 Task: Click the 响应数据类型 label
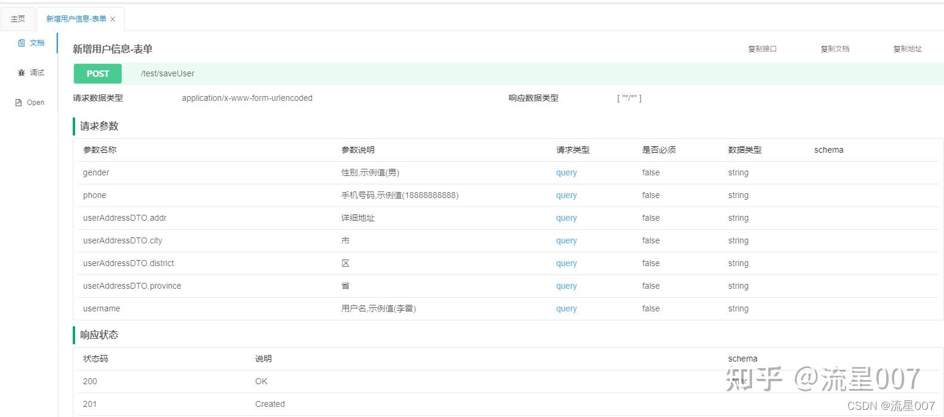click(x=534, y=98)
